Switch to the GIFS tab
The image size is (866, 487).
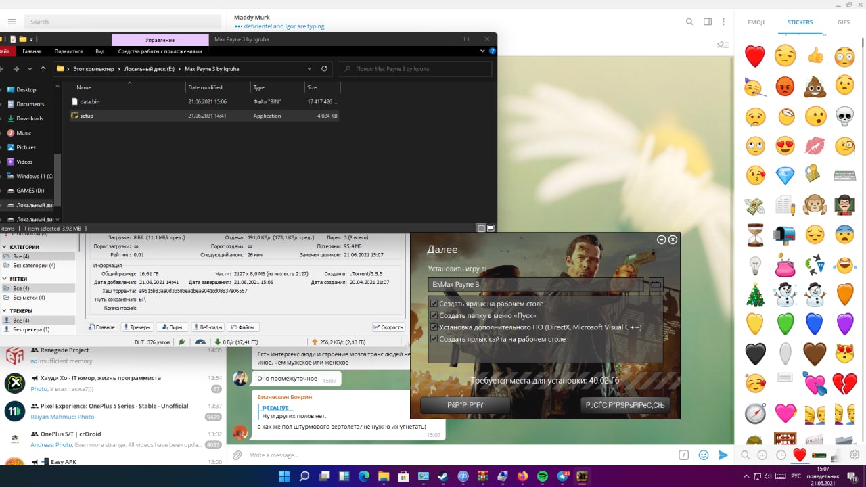844,22
